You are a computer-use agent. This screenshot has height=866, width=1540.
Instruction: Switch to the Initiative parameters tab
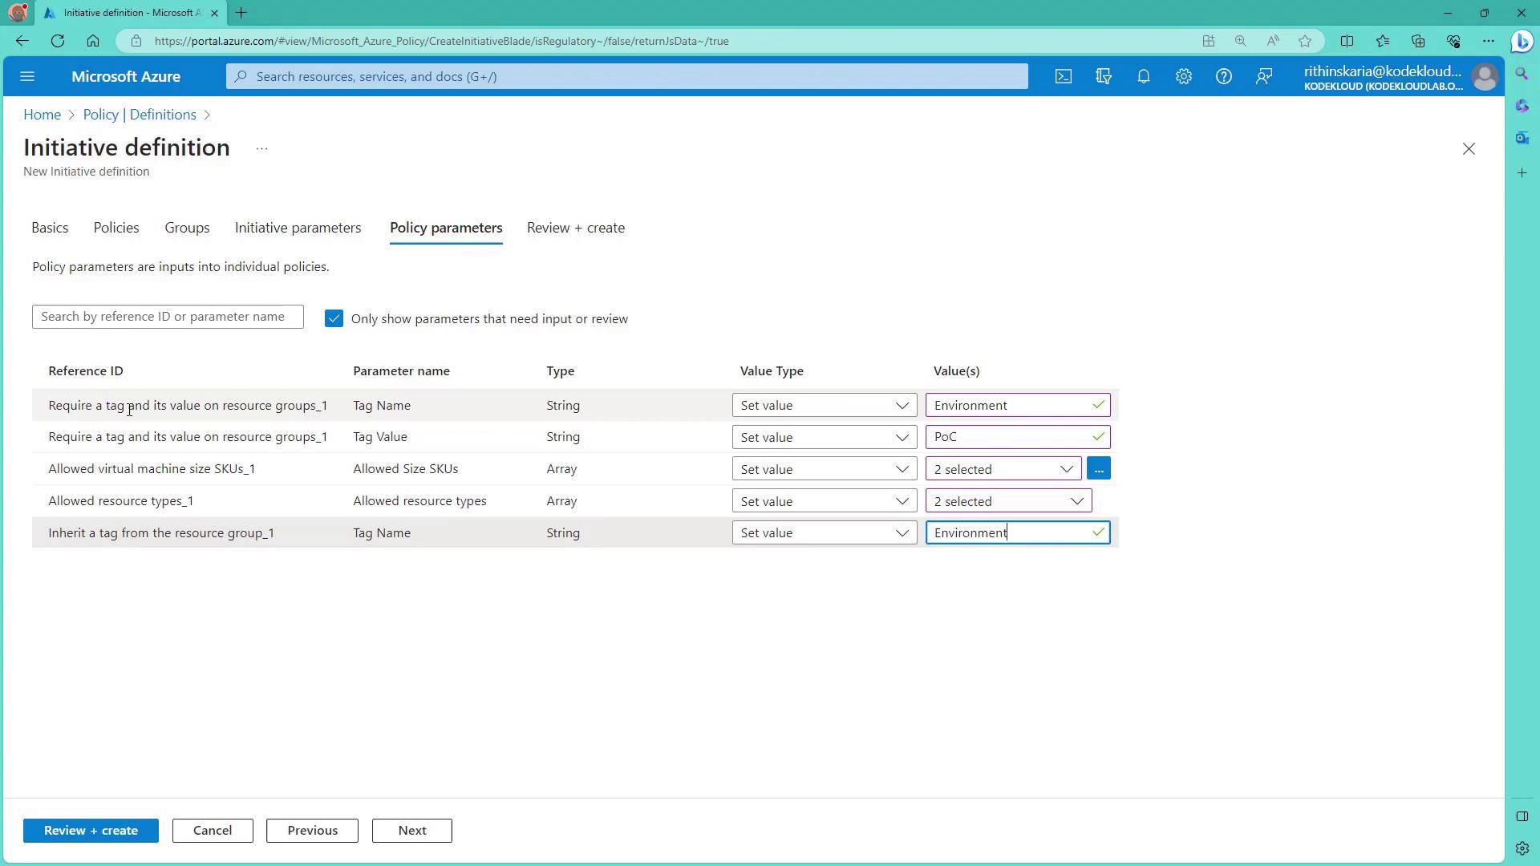click(x=298, y=228)
